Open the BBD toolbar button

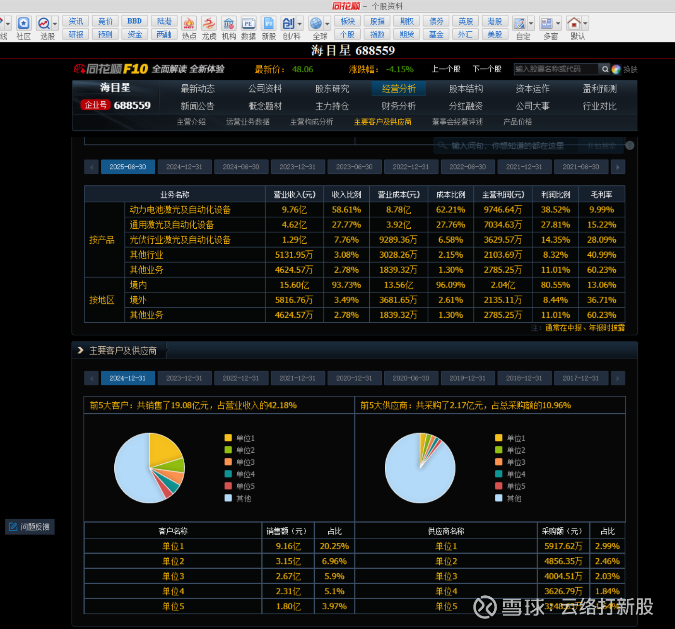135,21
